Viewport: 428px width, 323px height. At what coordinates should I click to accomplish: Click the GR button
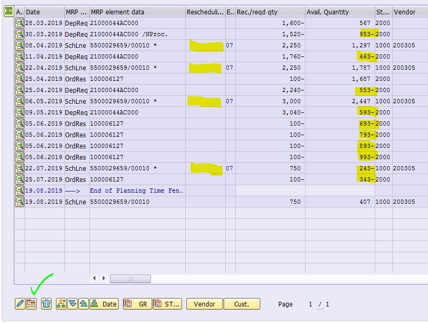136,304
